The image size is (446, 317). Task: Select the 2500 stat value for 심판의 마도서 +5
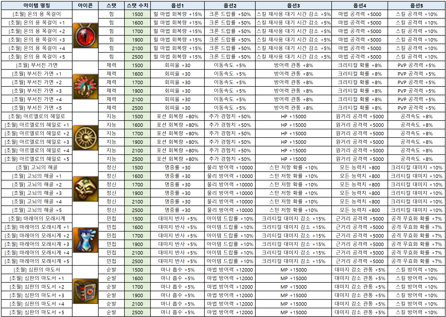point(137,312)
